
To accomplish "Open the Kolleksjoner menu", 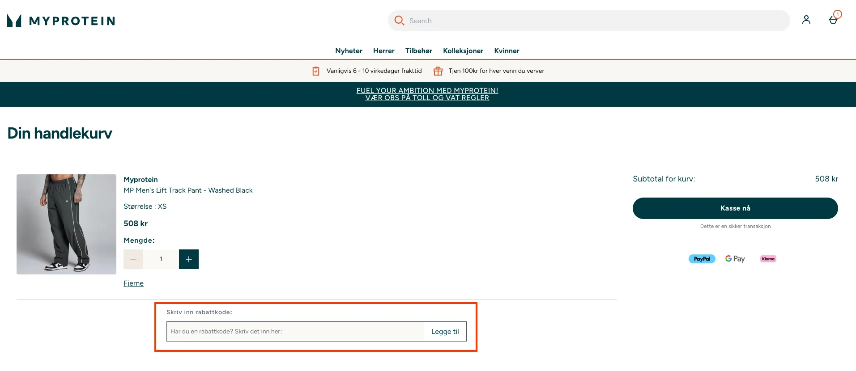I will pos(463,51).
